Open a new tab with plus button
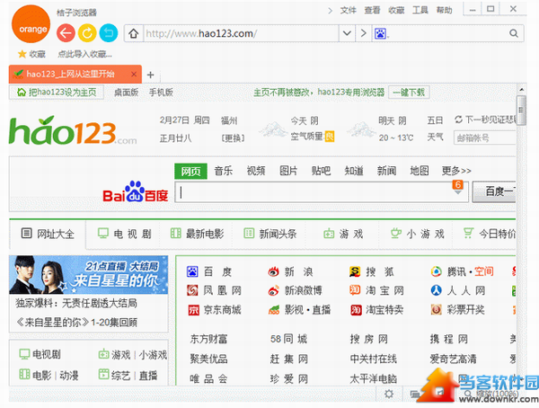The width and height of the screenshot is (539, 408). point(151,75)
